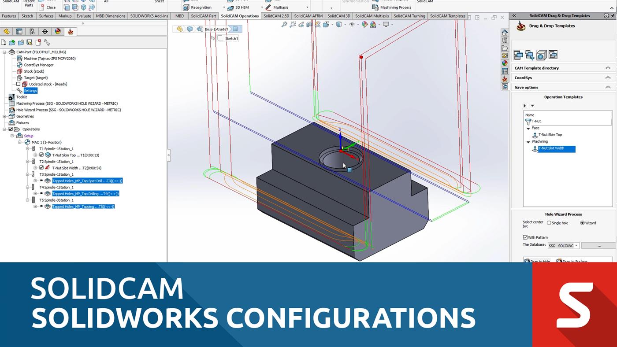Select the Measure tool icon in the viewport toolbar

[318, 25]
